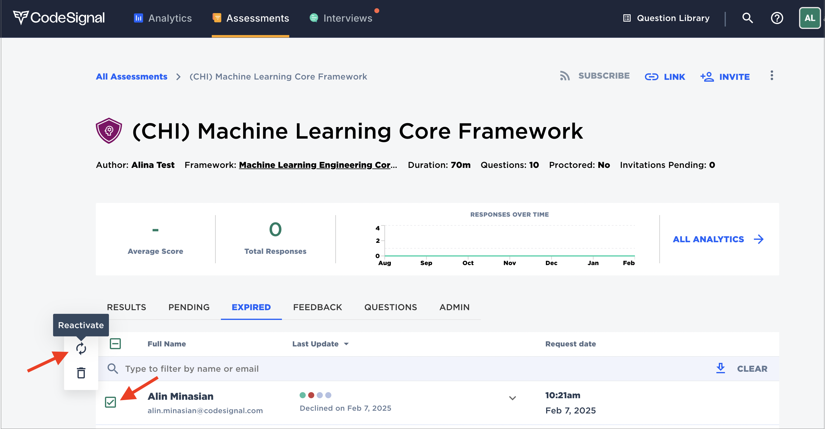Open the AL user avatar menu

(810, 18)
